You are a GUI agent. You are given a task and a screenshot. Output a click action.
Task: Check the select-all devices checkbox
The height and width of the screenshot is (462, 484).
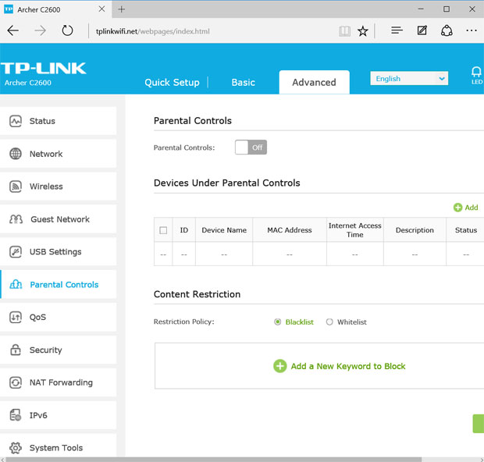click(x=163, y=230)
